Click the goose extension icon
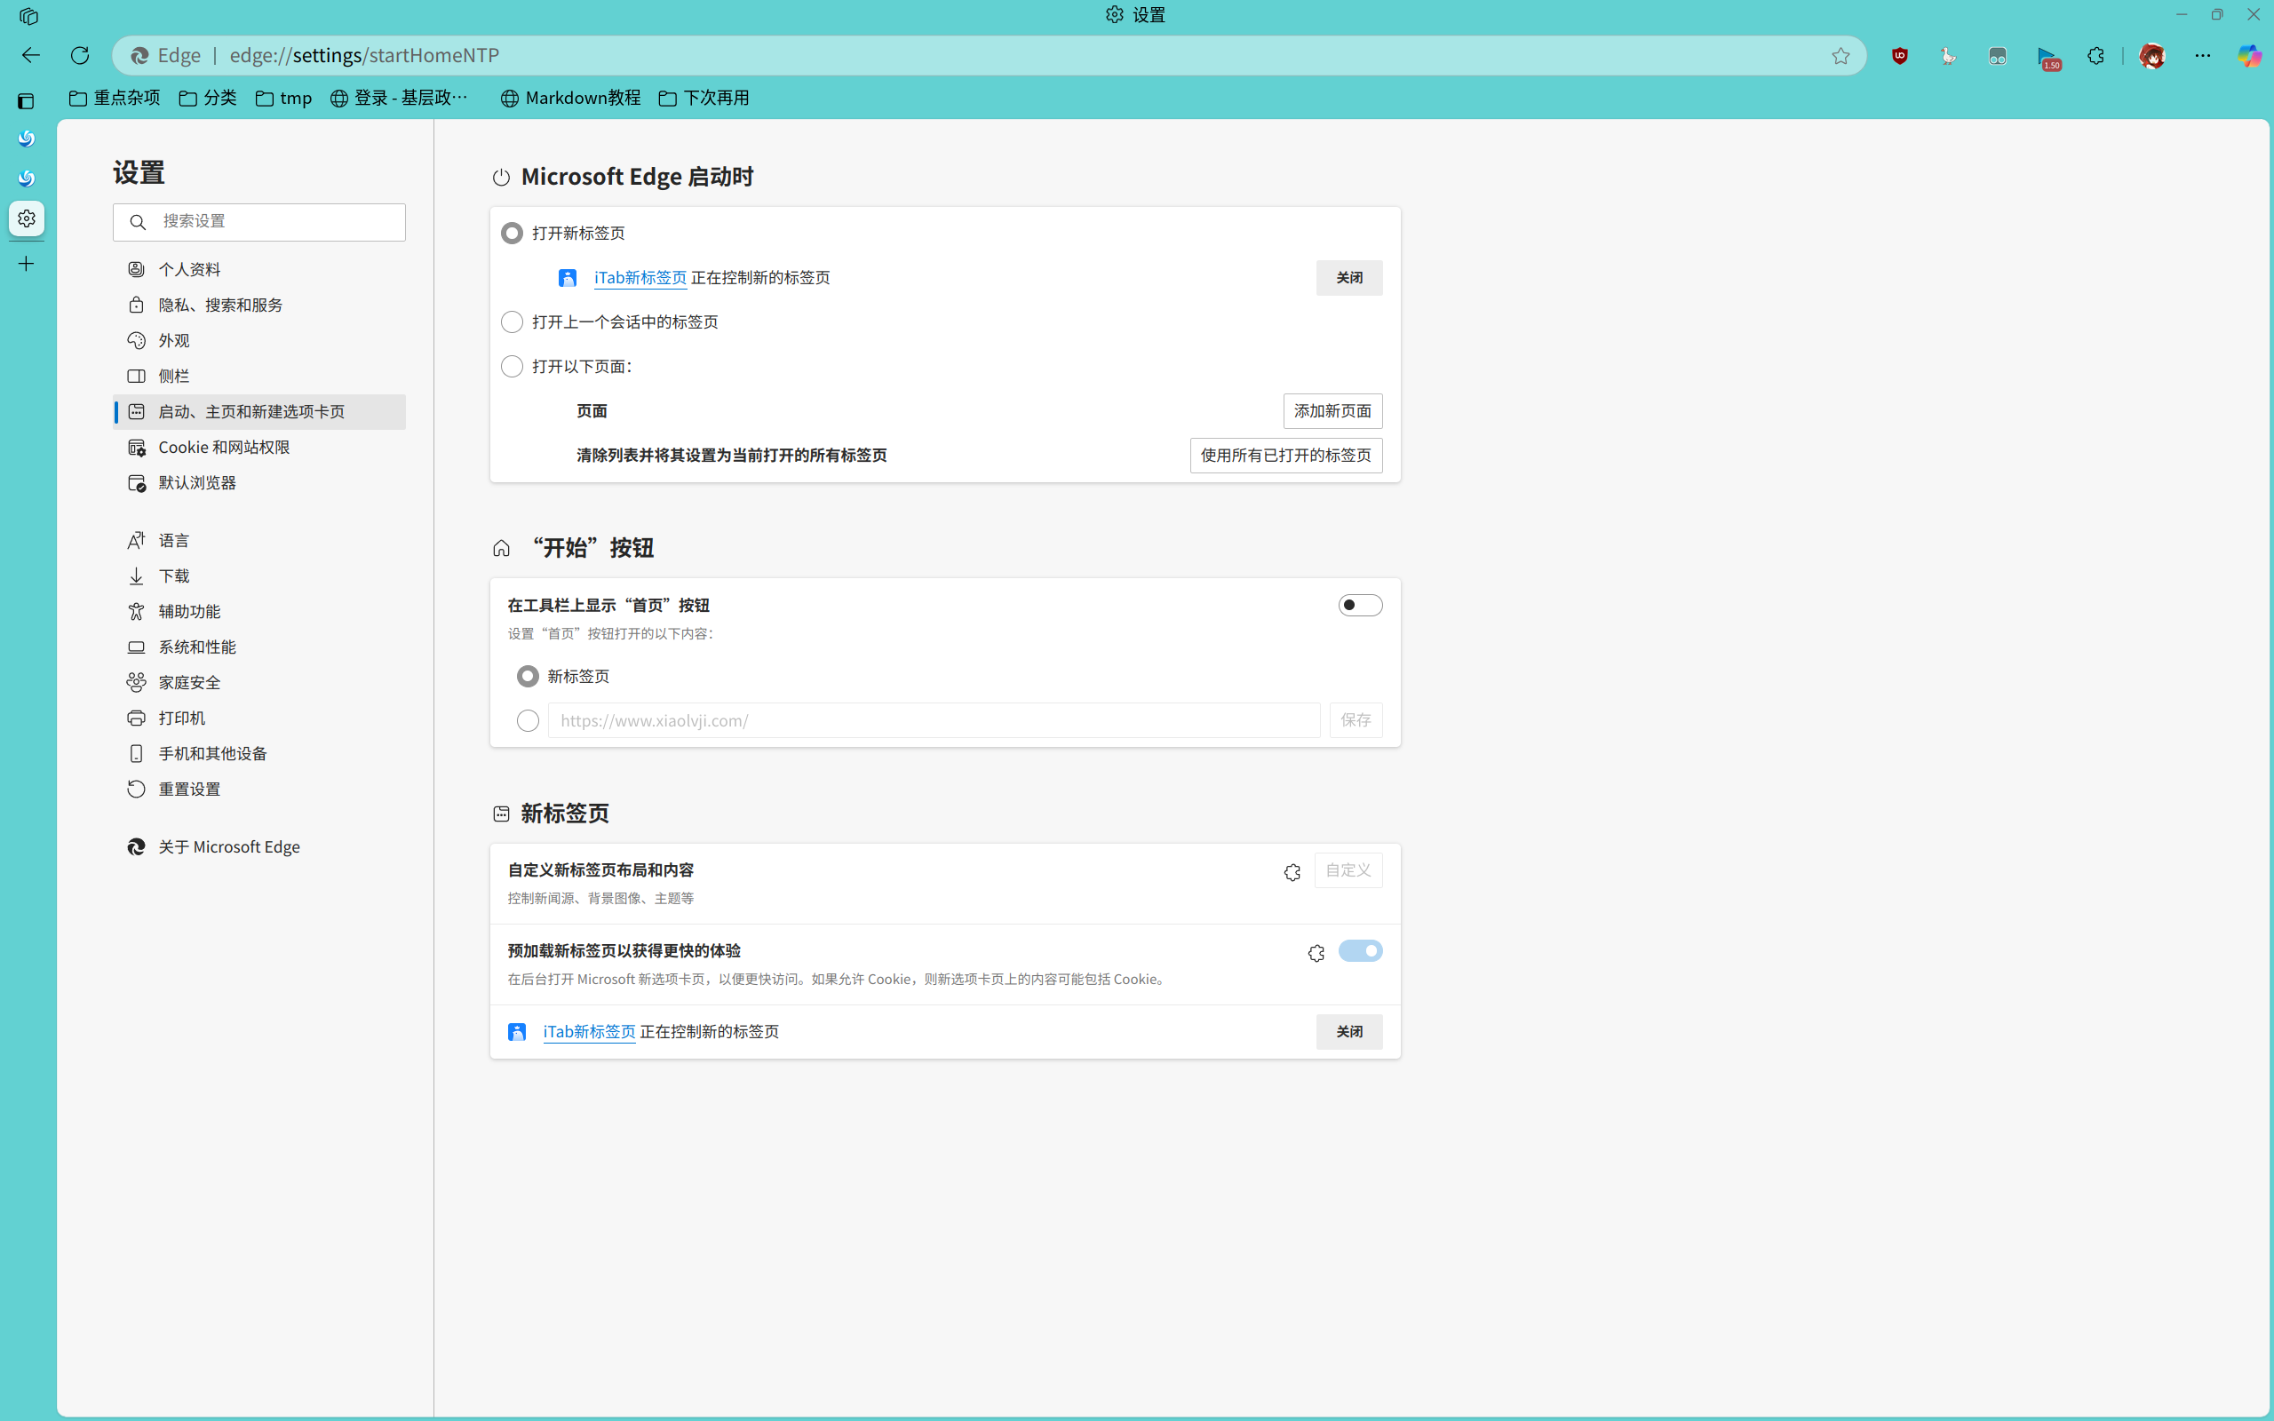 pyautogui.click(x=1948, y=56)
